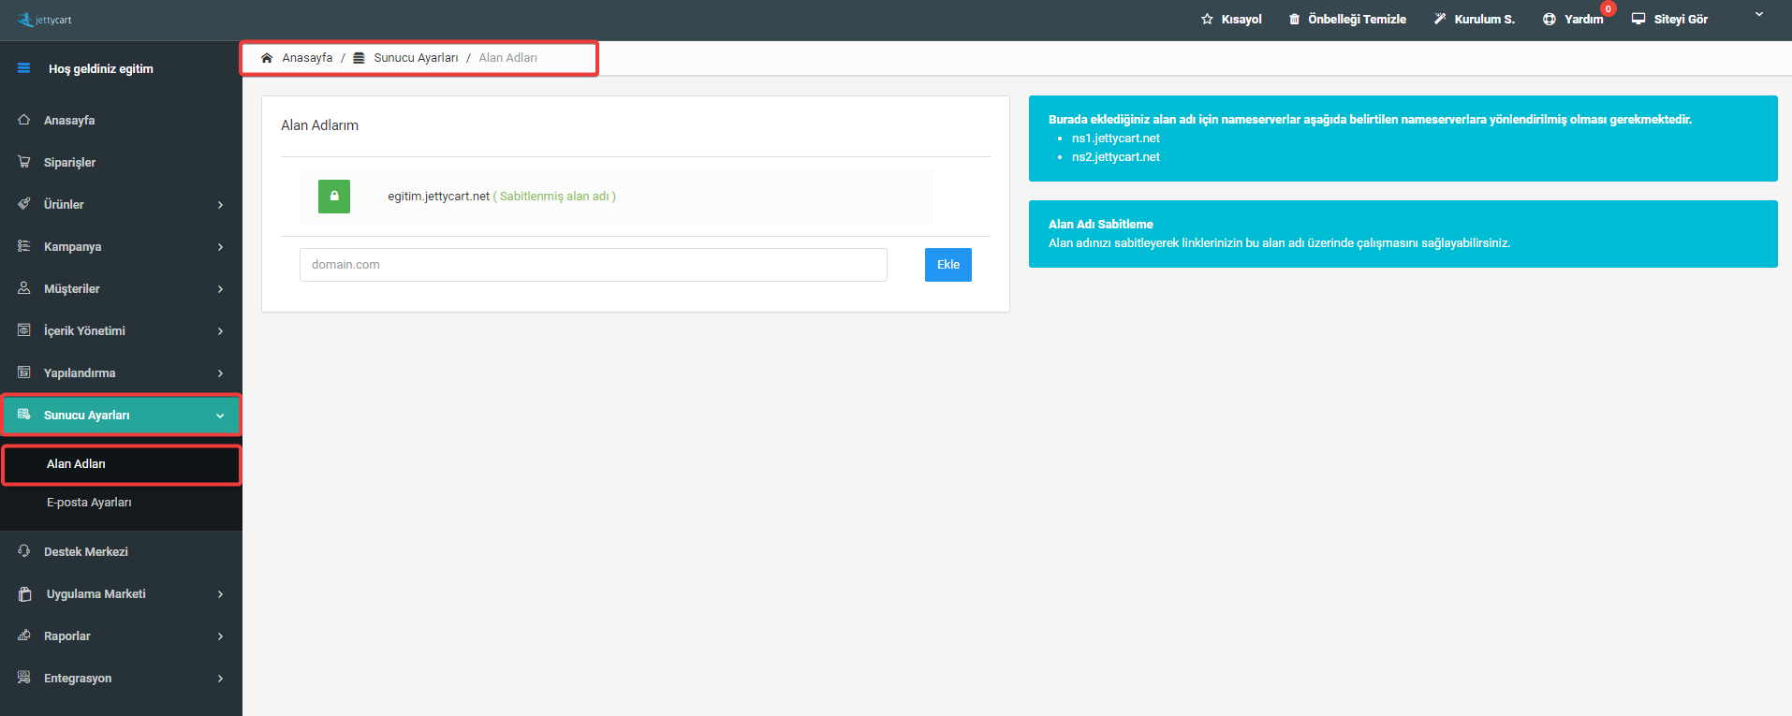Click the Alan Adlarım panel title
Viewport: 1792px width, 716px height.
[319, 125]
